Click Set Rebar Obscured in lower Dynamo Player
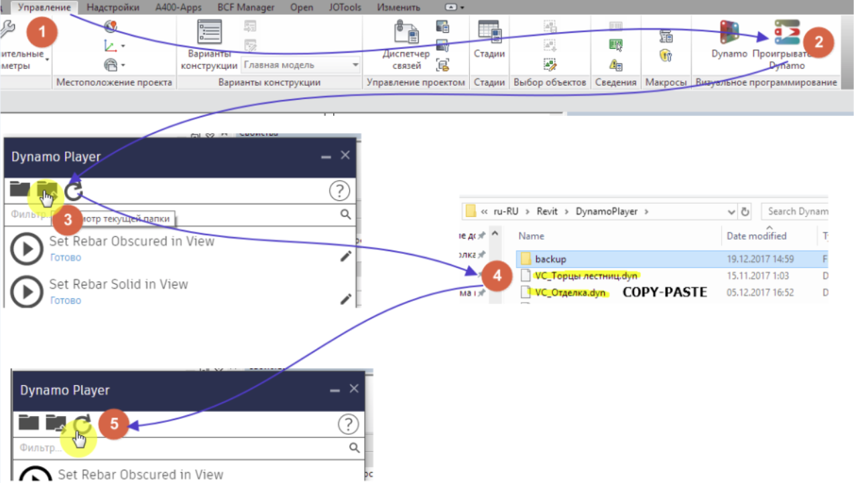 (140, 474)
